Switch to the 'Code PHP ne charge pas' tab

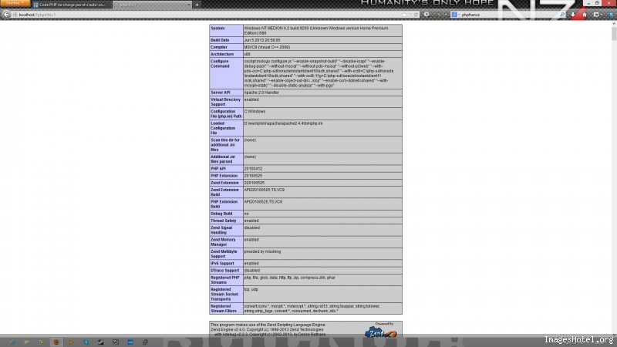[x=72, y=5]
